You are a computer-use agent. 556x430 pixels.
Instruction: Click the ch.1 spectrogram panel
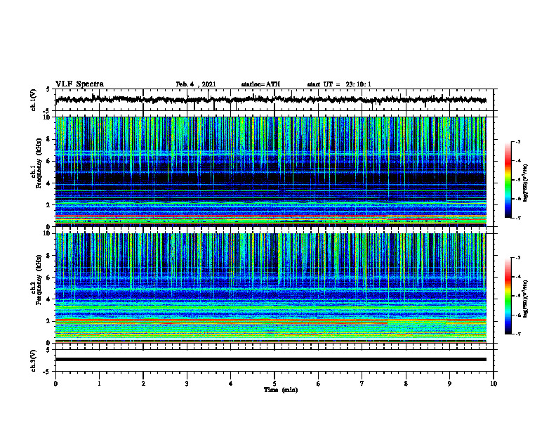[270, 171]
